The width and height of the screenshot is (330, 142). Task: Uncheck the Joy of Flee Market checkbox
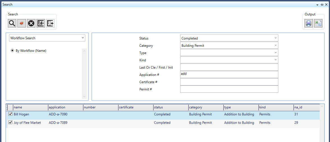10,123
